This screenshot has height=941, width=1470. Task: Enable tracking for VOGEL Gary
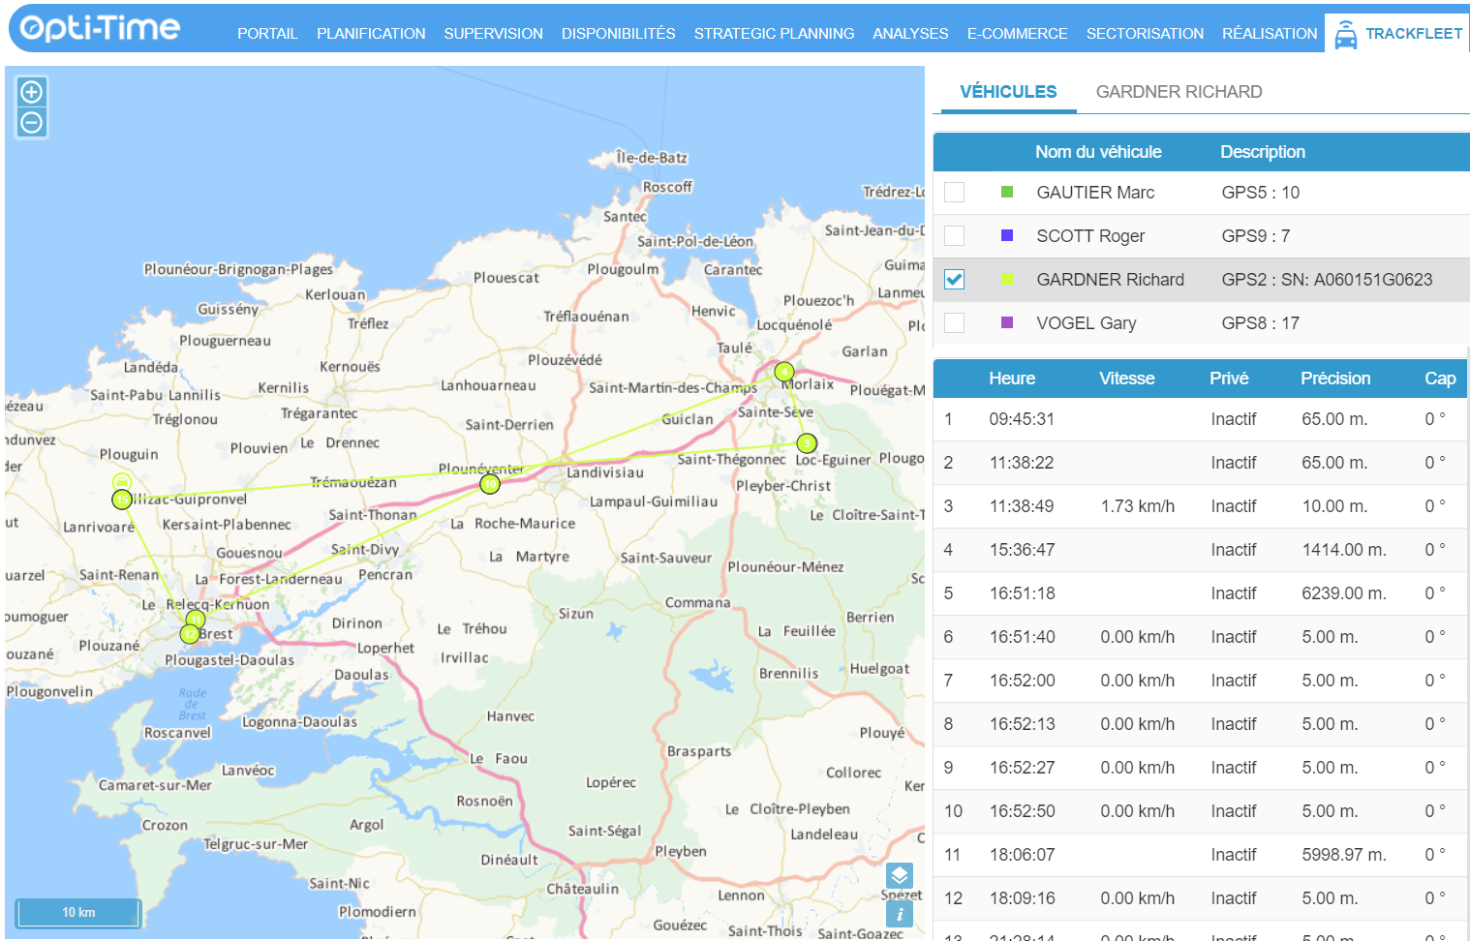954,322
